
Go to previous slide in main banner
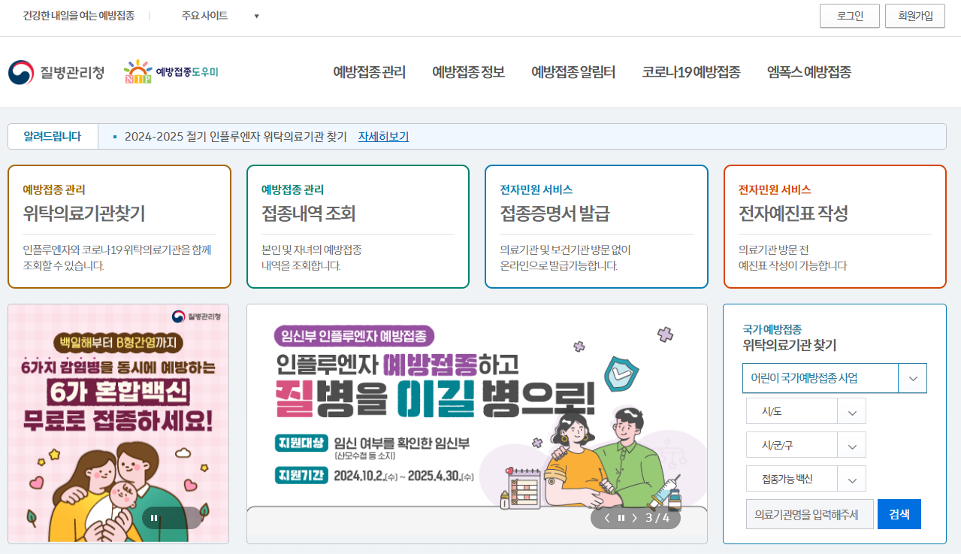click(607, 518)
